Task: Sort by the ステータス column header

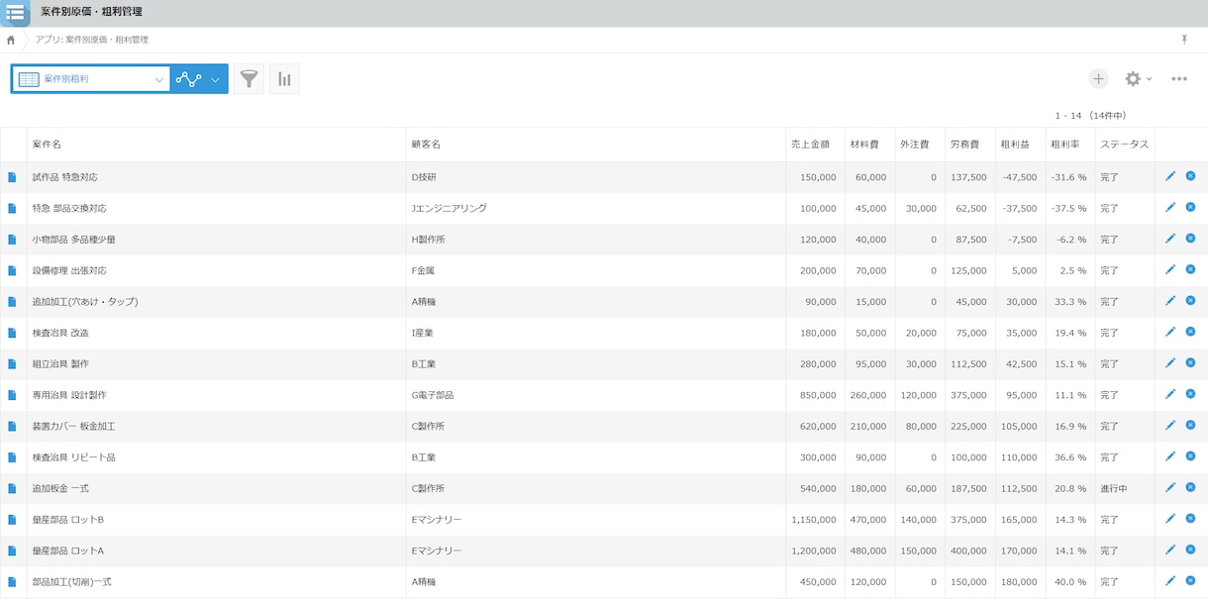Action: [1125, 145]
